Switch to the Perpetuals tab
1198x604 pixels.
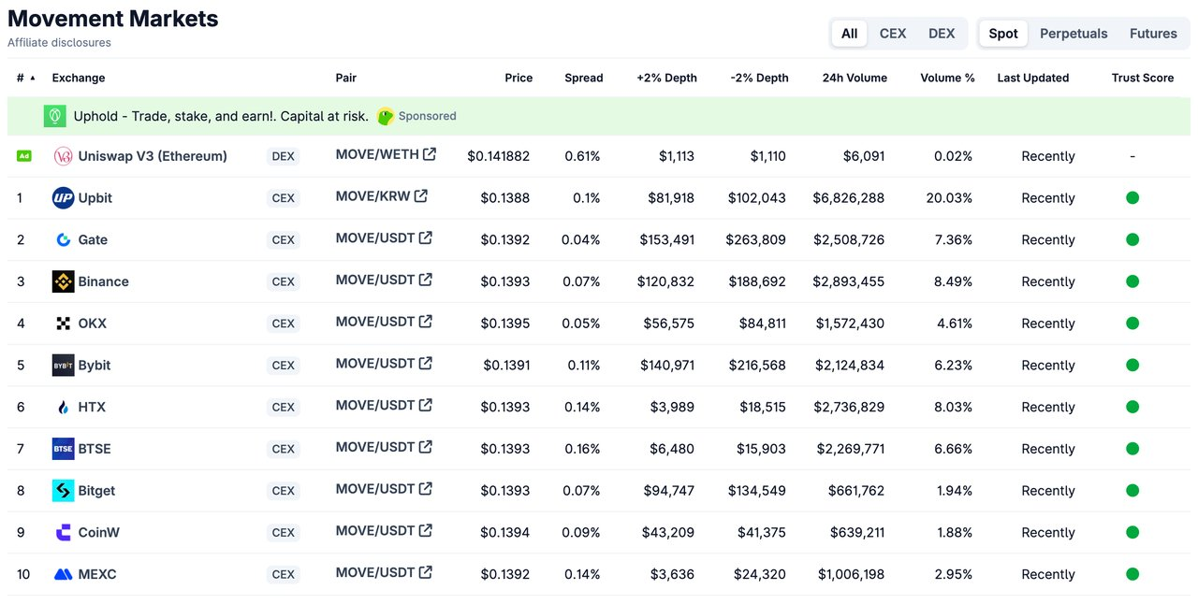point(1074,34)
